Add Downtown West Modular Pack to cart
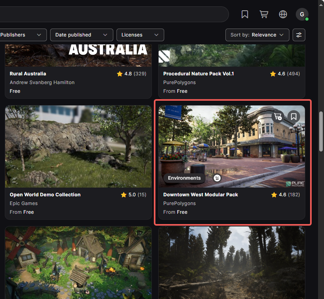Viewport: 324px width, 299px height. pos(278,117)
